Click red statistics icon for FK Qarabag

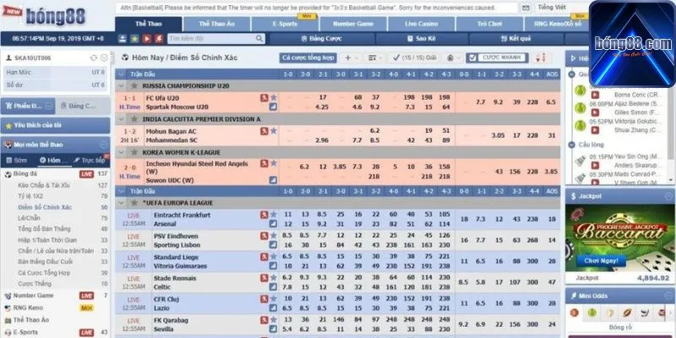click(x=264, y=320)
